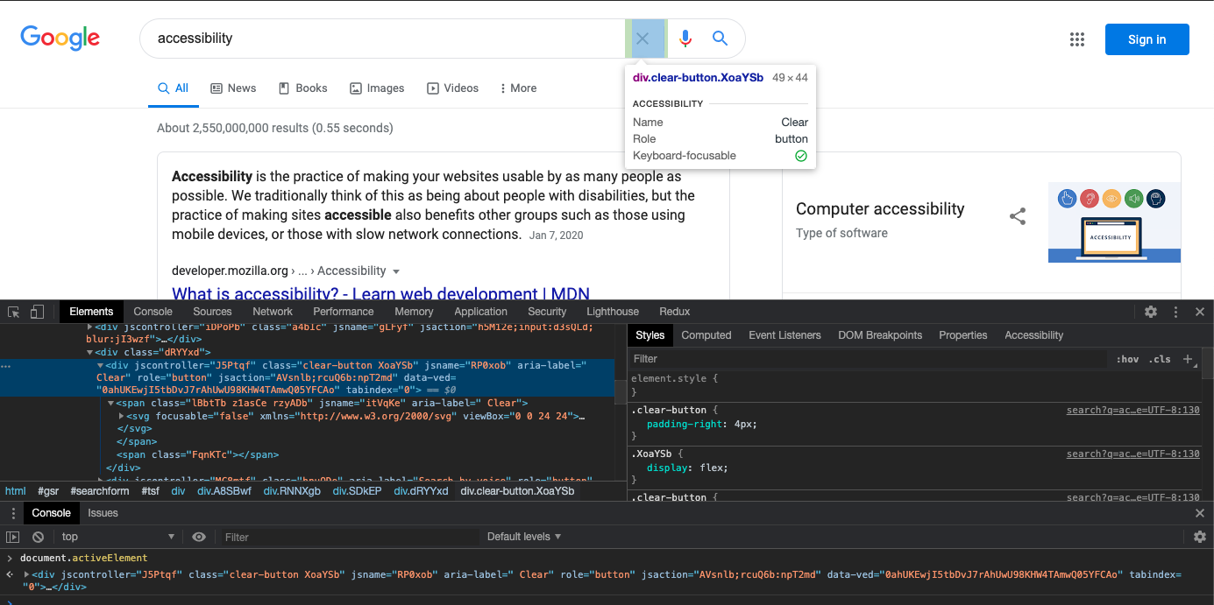The image size is (1214, 605).
Task: Open console settings gear in the console toolbar
Action: pyautogui.click(x=1200, y=537)
